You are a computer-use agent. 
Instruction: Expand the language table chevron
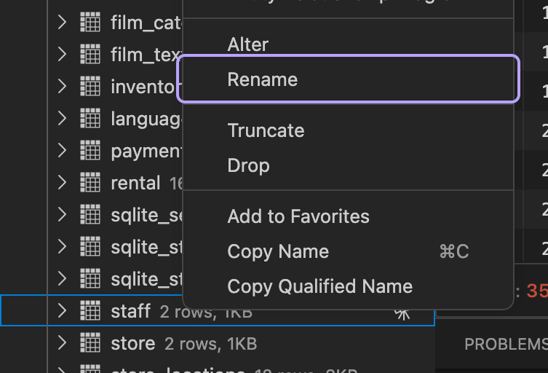(x=62, y=118)
